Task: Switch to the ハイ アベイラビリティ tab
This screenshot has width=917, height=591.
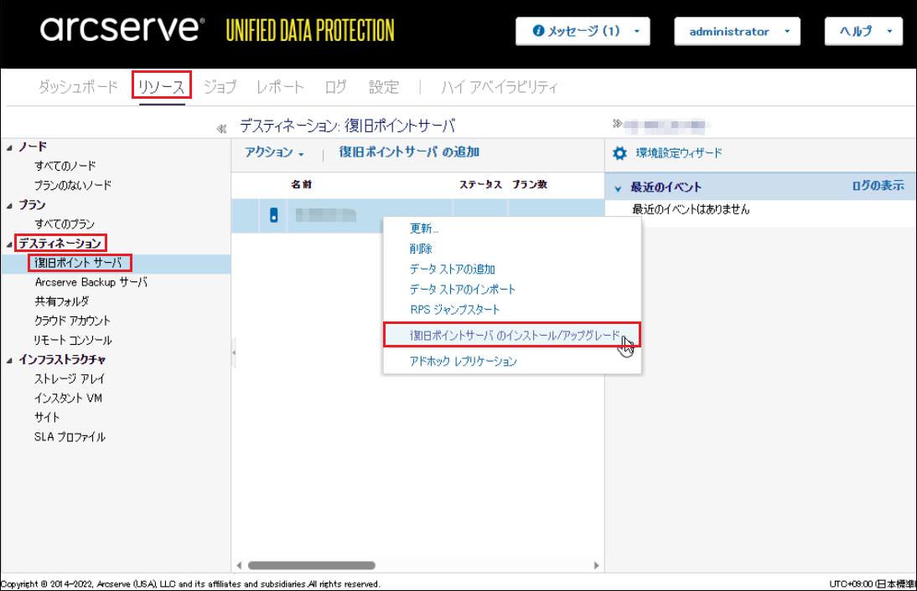Action: click(500, 87)
